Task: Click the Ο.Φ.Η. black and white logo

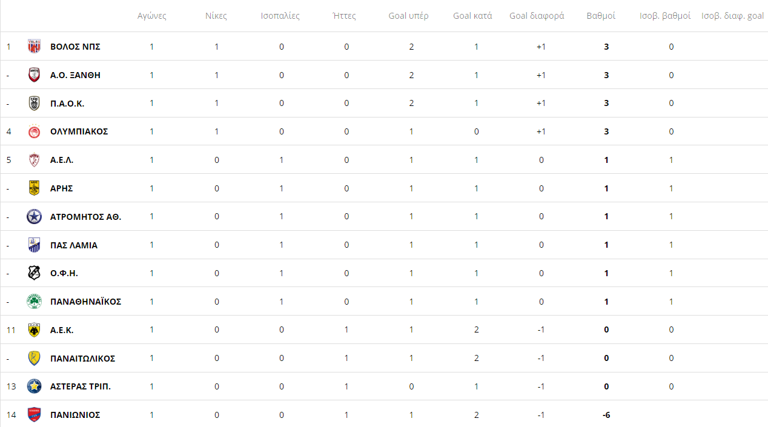Action: click(35, 273)
